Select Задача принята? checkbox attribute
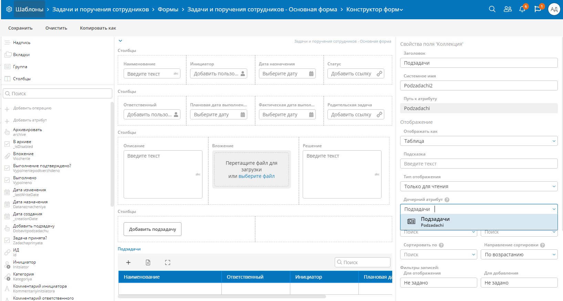Image resolution: width=563 pixels, height=301 pixels. click(x=30, y=240)
